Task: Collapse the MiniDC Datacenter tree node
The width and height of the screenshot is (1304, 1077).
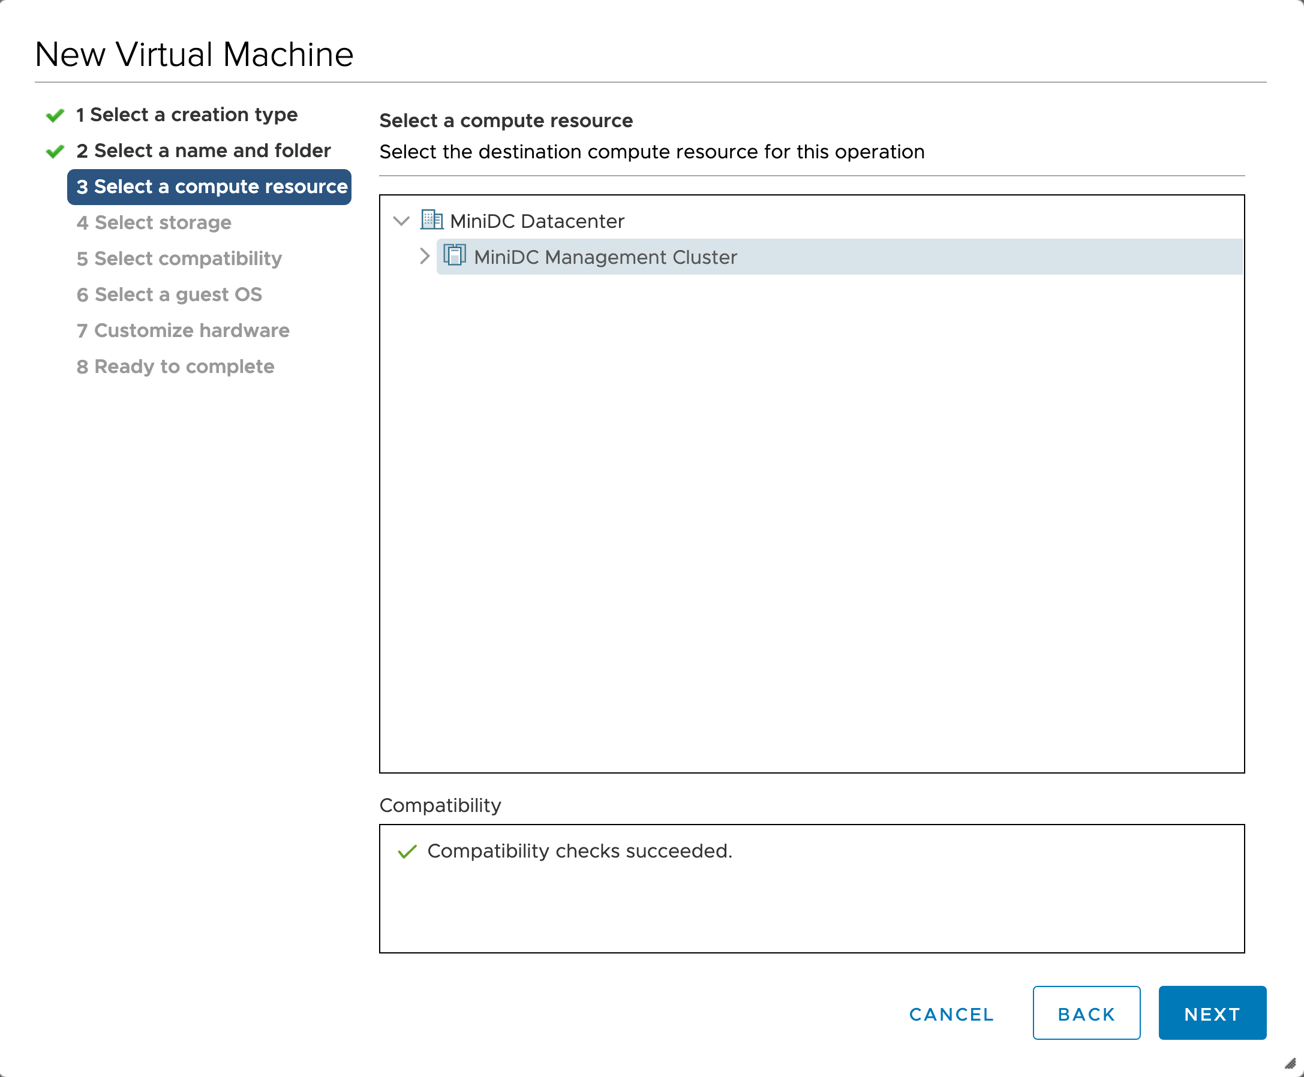Action: (x=401, y=221)
